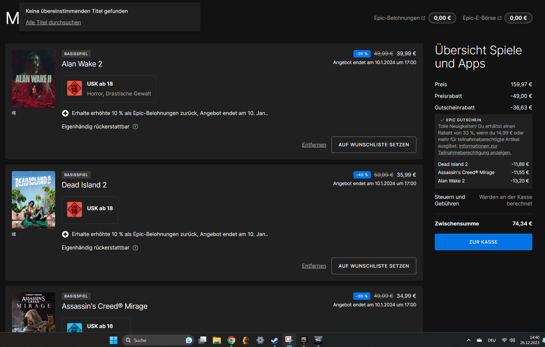Click EPIC GUTSCHEIN checkmark icon
Screen dimensions: 545x347
click(x=442, y=120)
